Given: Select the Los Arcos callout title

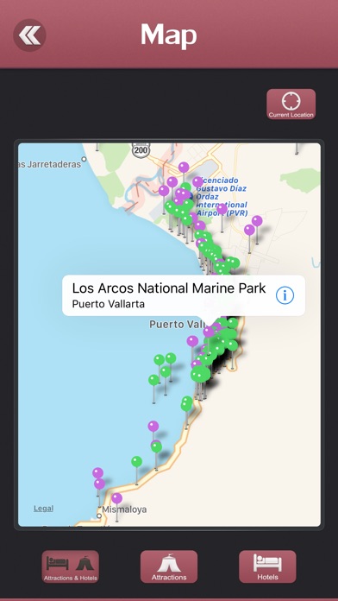Looking at the screenshot, I should [169, 288].
